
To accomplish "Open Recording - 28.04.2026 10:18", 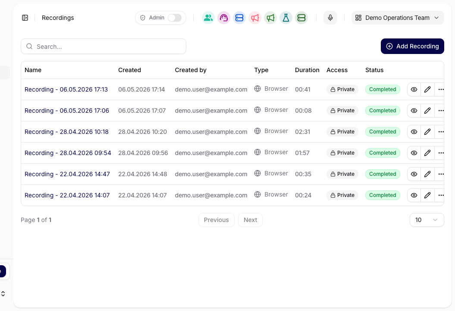I will pyautogui.click(x=66, y=132).
